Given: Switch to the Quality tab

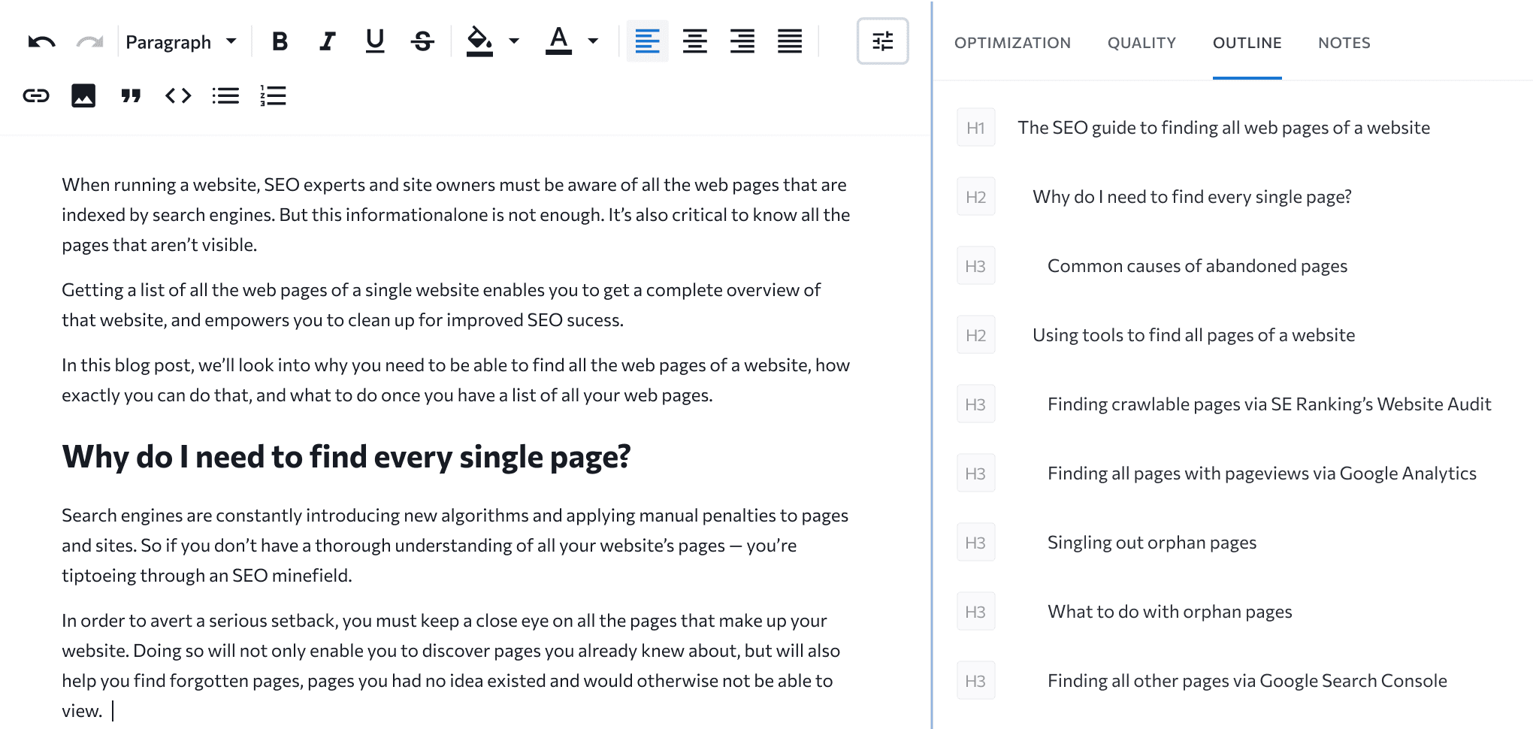Looking at the screenshot, I should pos(1141,43).
